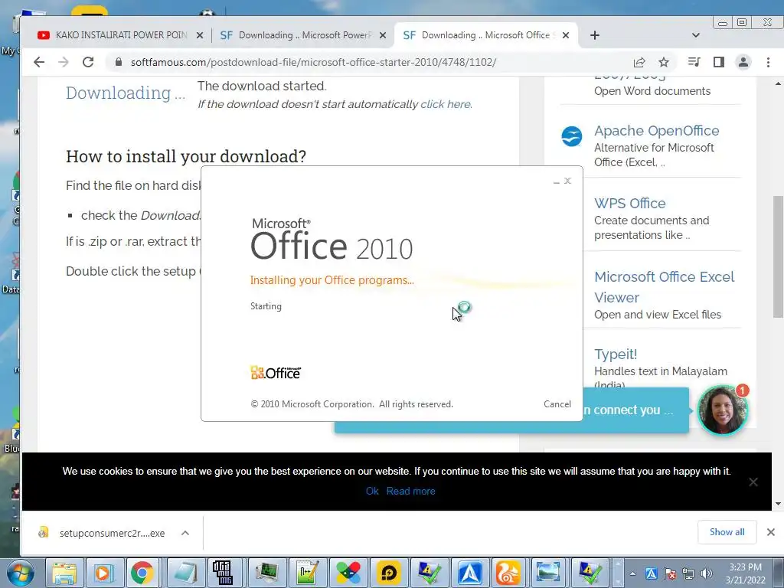Close the YouTube tab
This screenshot has height=588, width=784.
click(x=200, y=35)
